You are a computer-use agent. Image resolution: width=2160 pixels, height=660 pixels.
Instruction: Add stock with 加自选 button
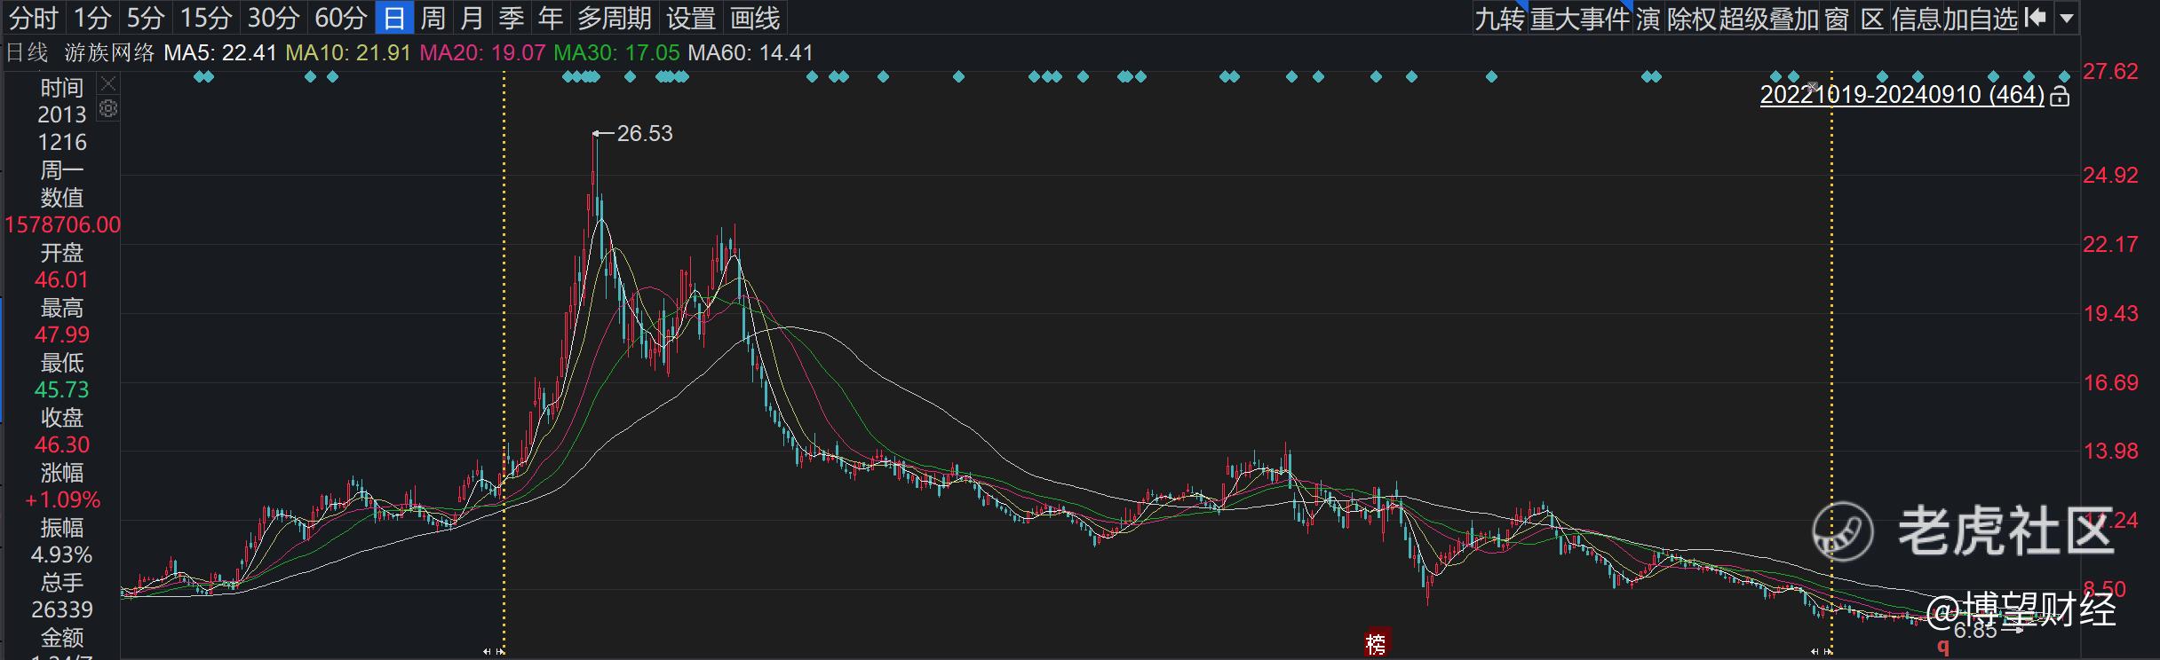[1981, 19]
